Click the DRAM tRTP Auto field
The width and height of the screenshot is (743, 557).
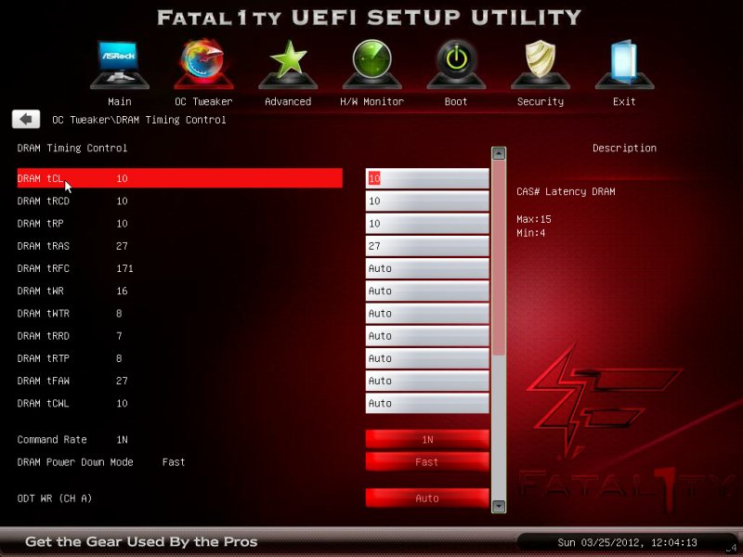(x=427, y=358)
